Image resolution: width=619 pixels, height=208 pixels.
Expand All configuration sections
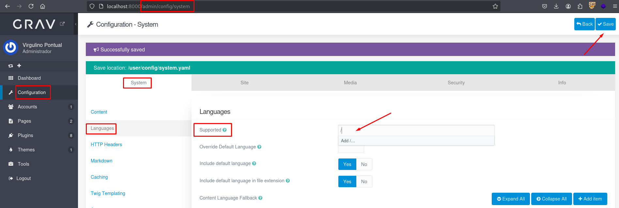(x=511, y=199)
